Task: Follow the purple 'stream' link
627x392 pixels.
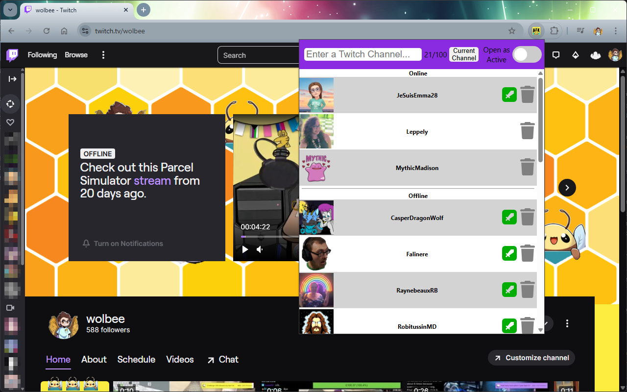Action: pyautogui.click(x=152, y=180)
